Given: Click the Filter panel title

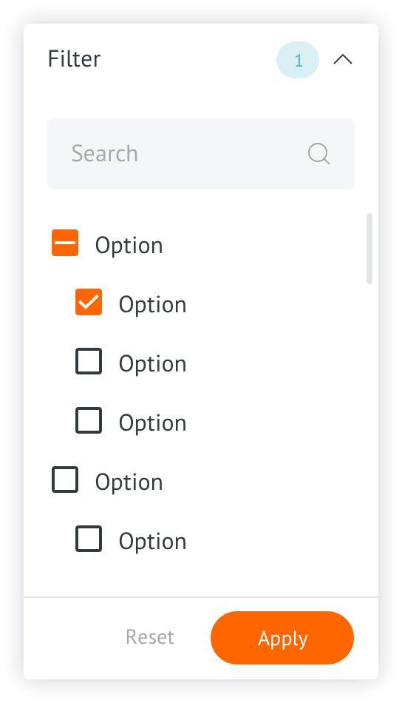Looking at the screenshot, I should pos(75,59).
